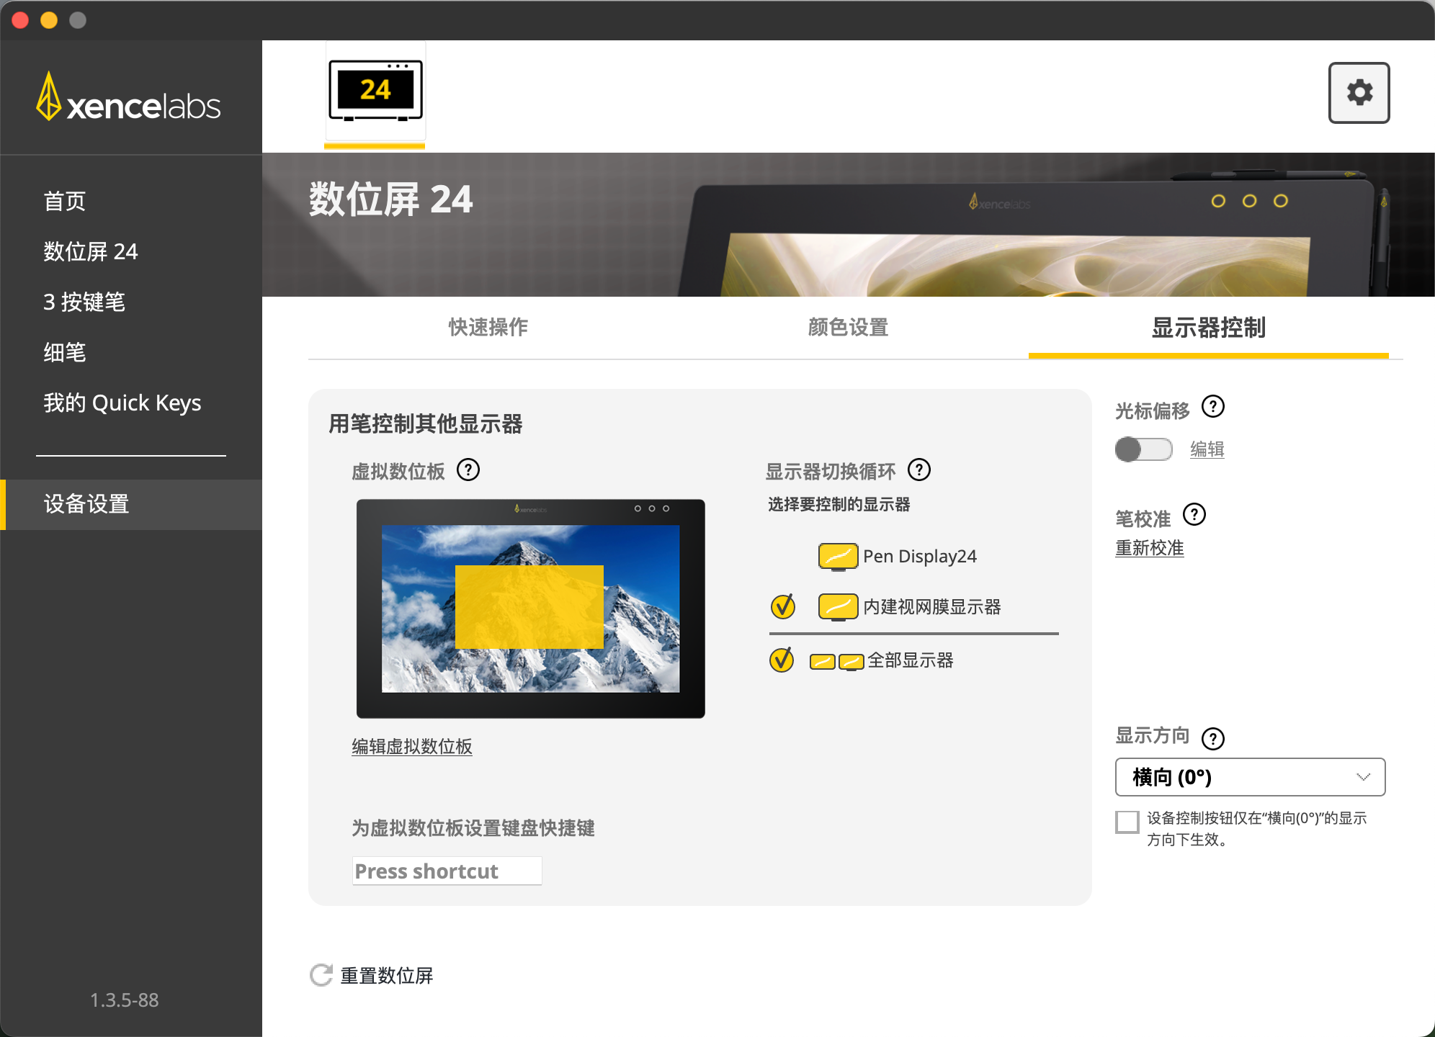The height and width of the screenshot is (1037, 1435).
Task: Open 我的 Quick Keys in sidebar
Action: [122, 403]
